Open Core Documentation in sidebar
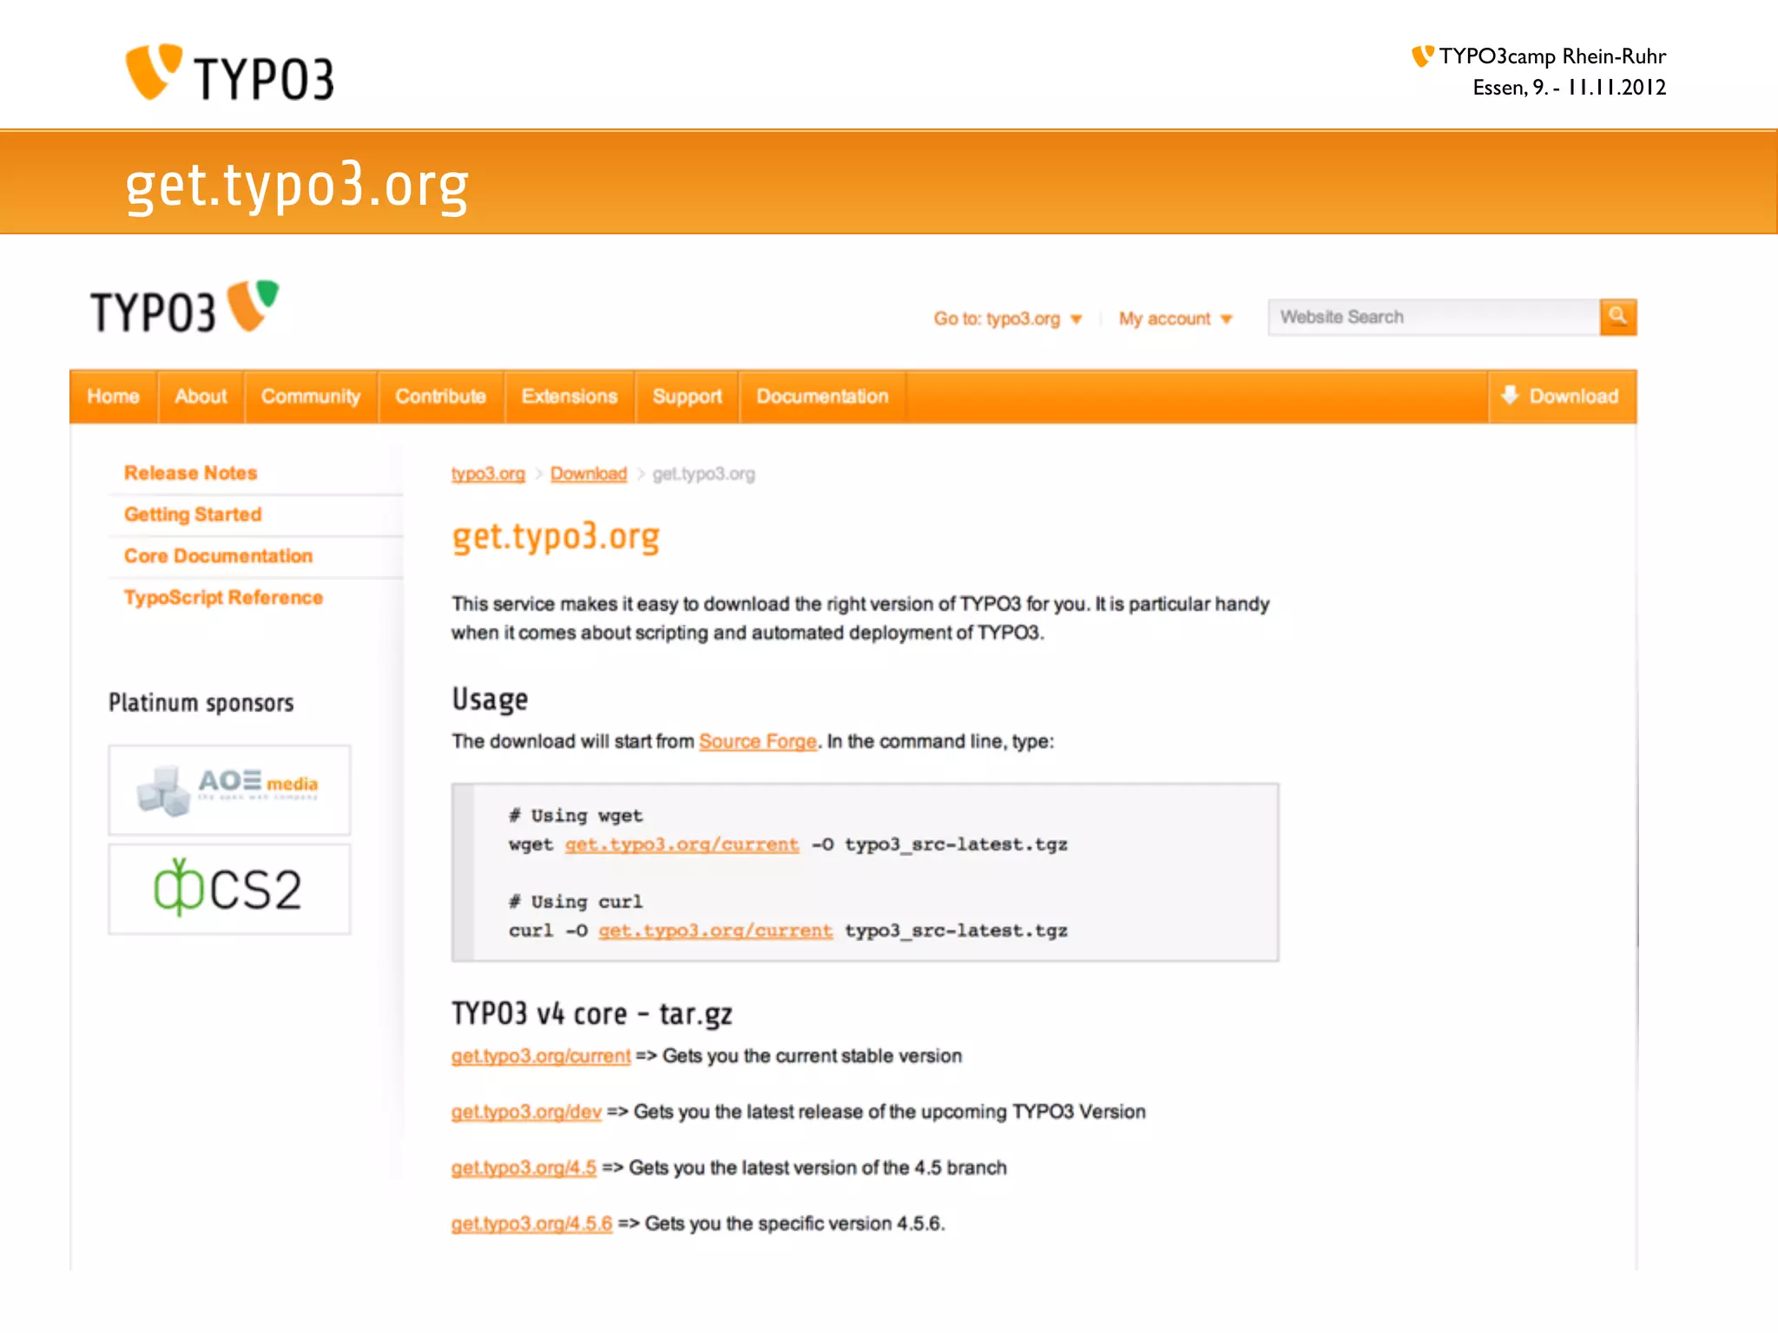Viewport: 1778px width, 1333px height. [218, 556]
